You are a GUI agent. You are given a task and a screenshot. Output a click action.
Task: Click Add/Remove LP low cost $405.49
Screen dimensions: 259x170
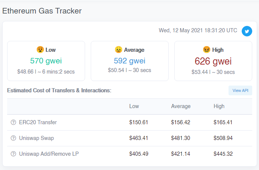click(x=139, y=154)
